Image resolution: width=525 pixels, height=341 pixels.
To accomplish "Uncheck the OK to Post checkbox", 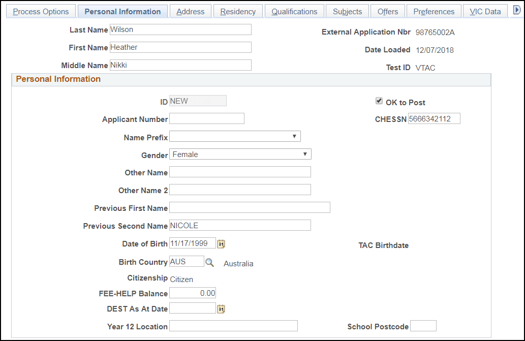I will click(379, 101).
